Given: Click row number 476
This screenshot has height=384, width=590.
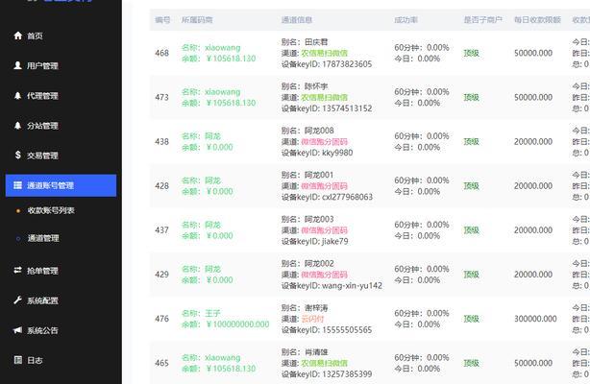Looking at the screenshot, I should (x=161, y=319).
